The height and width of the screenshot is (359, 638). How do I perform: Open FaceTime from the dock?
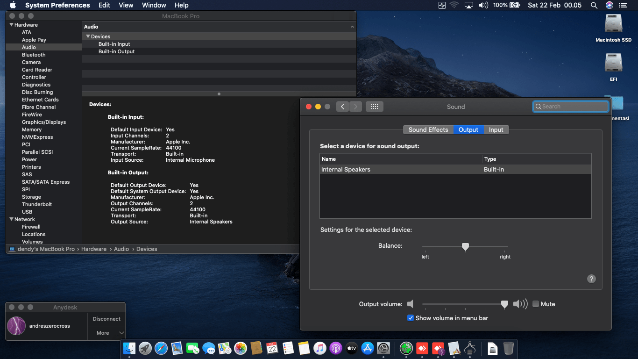coord(193,348)
